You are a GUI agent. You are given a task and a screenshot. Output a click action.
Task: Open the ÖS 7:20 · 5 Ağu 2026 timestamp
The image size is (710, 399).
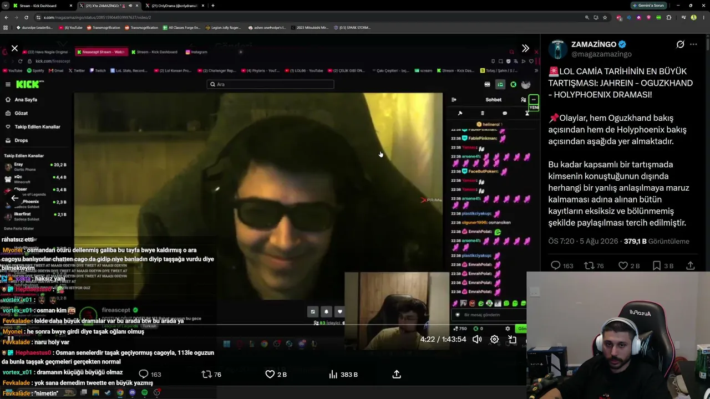[x=584, y=242]
